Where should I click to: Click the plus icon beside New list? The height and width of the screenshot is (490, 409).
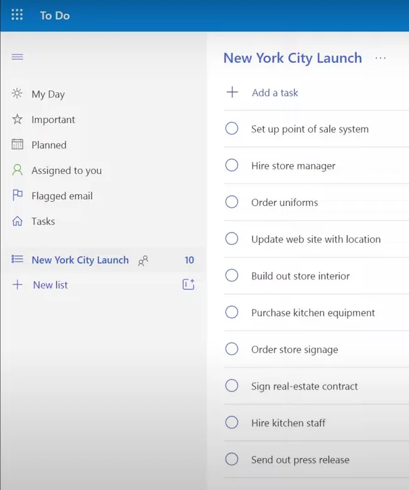pos(18,285)
